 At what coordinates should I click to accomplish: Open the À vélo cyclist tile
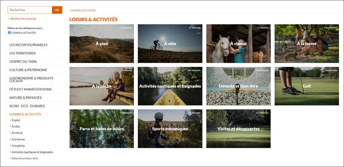pyautogui.click(x=170, y=44)
